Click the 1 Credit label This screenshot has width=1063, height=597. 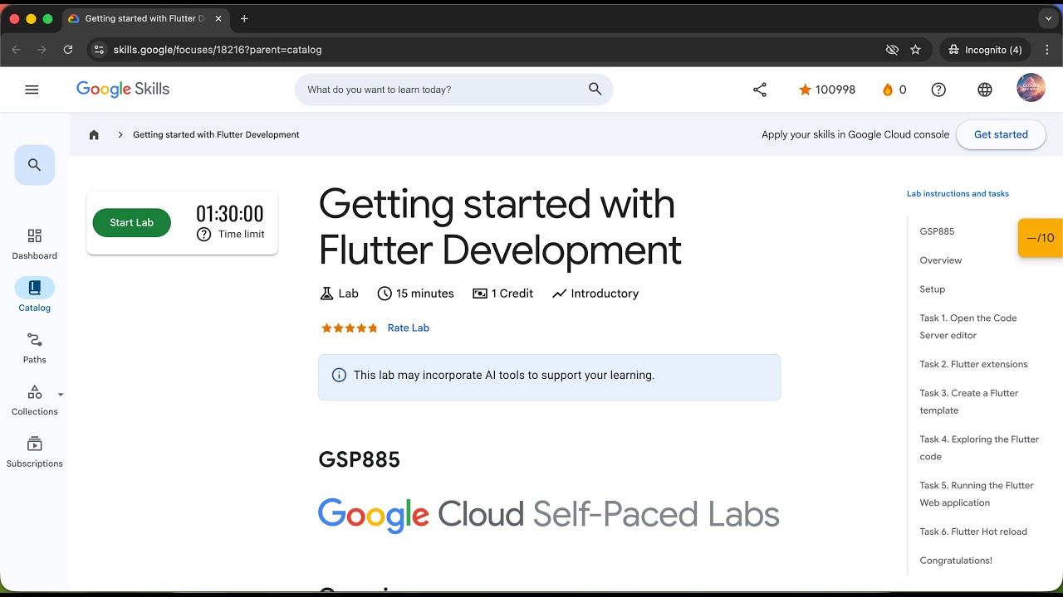pyautogui.click(x=502, y=294)
